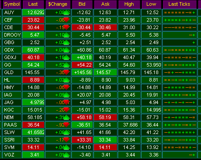Screen dimensions: 201x160
Task: Click the red down arrow in PAAS row
Action: click(67, 125)
